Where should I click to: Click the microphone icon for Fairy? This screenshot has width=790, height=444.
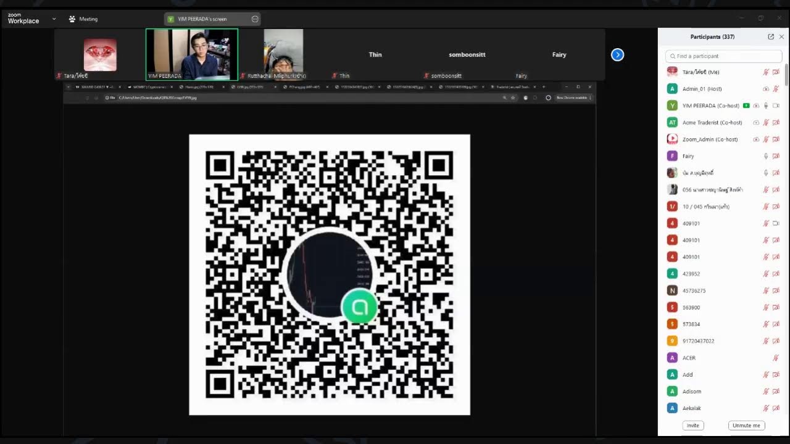(766, 156)
